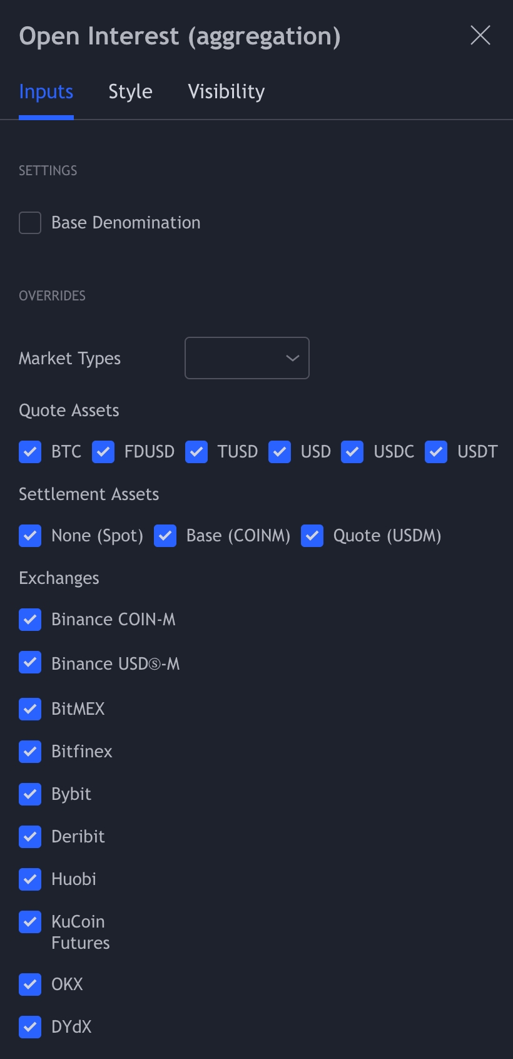Open the Market Types dropdown
This screenshot has width=513, height=1059.
247,358
